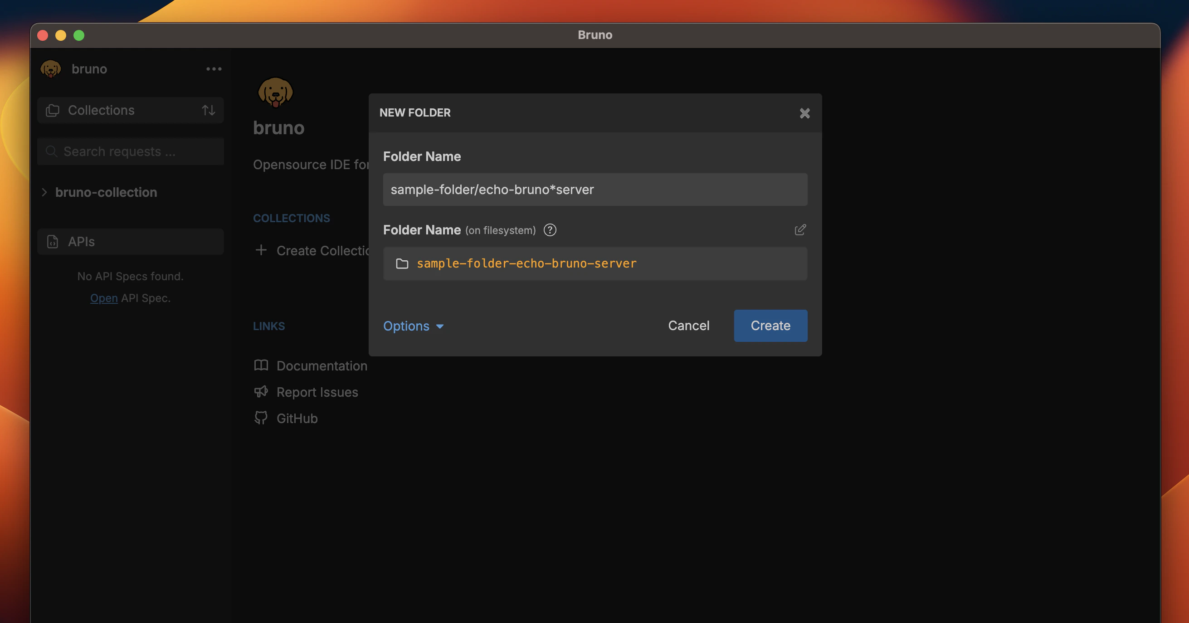Open the GitHub repository icon
1189x623 pixels.
[x=261, y=417]
